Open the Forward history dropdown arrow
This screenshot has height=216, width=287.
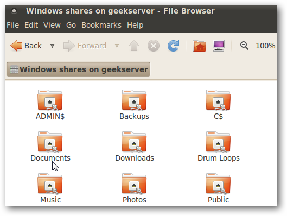coord(117,46)
